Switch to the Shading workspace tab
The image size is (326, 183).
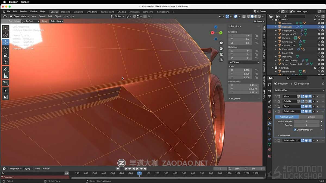pyautogui.click(x=121, y=12)
